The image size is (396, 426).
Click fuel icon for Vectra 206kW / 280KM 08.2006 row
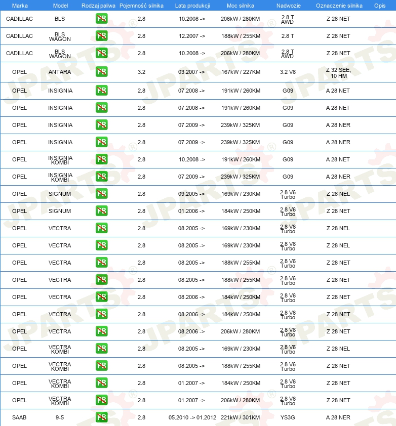(x=101, y=331)
